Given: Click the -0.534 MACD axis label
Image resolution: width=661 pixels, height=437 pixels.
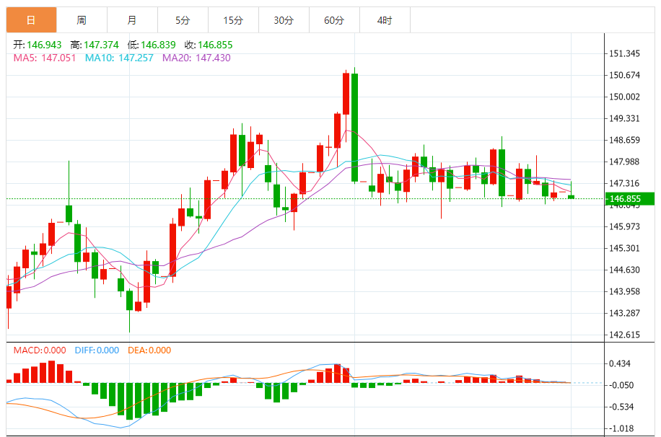Looking at the screenshot, I should [x=621, y=407].
